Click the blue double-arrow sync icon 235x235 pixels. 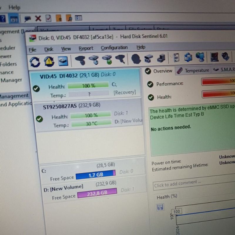point(188,57)
